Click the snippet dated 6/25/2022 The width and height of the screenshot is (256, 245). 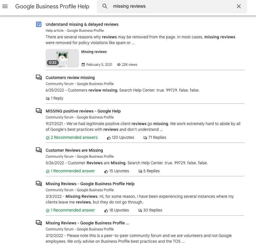click(x=123, y=90)
